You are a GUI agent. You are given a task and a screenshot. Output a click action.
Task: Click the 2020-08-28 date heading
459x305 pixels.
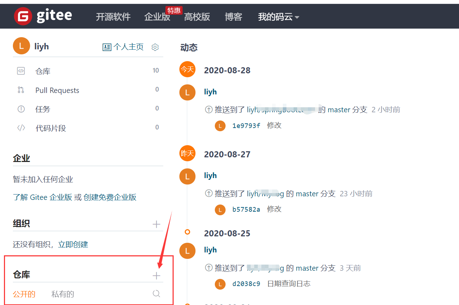[227, 70]
